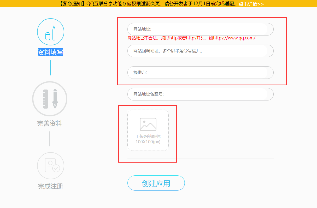Click the checkmark badge in 完成注册 icon
Screen dimensions: 317x208
[x=56, y=168]
